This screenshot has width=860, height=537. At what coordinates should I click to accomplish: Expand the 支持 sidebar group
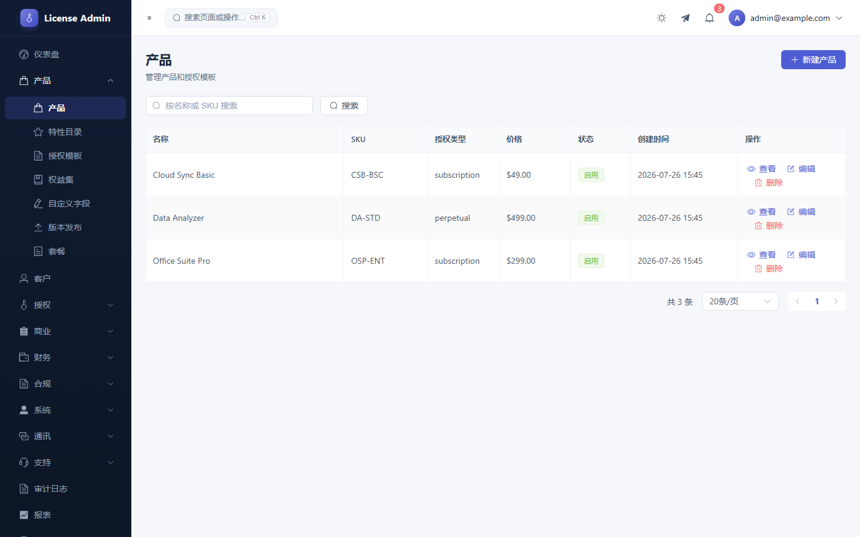tap(66, 462)
